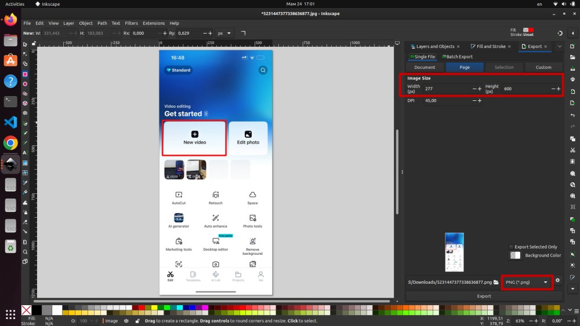This screenshot has height=326, width=580.
Task: Click the New document icon
Action: coord(572,46)
